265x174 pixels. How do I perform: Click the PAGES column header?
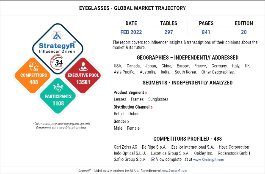(206, 23)
